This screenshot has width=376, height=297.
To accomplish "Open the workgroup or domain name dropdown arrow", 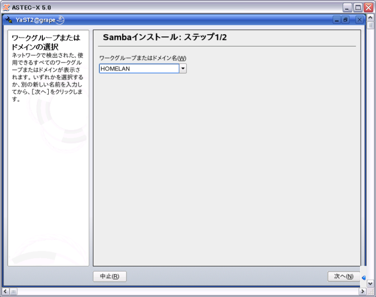I will tap(183, 69).
